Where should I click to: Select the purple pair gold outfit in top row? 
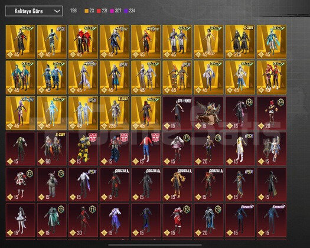pos(177,42)
